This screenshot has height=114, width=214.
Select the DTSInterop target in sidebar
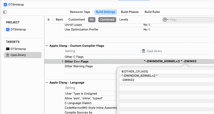18,49
